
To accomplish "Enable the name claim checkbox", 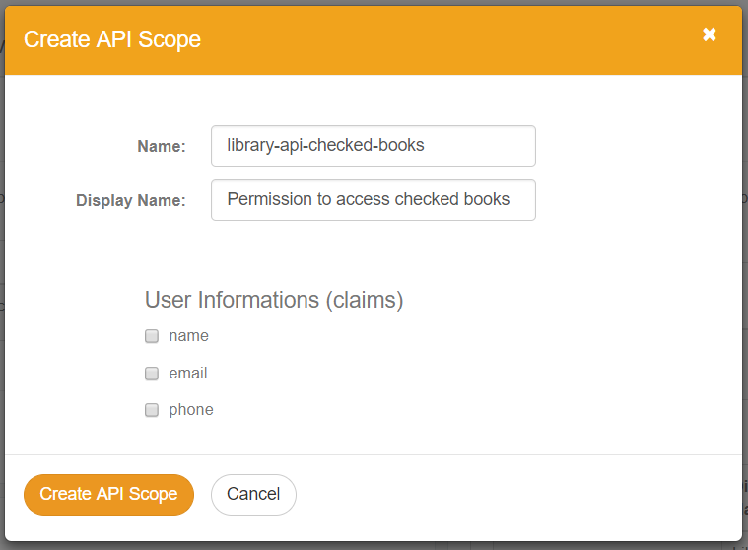I will pyautogui.click(x=152, y=336).
